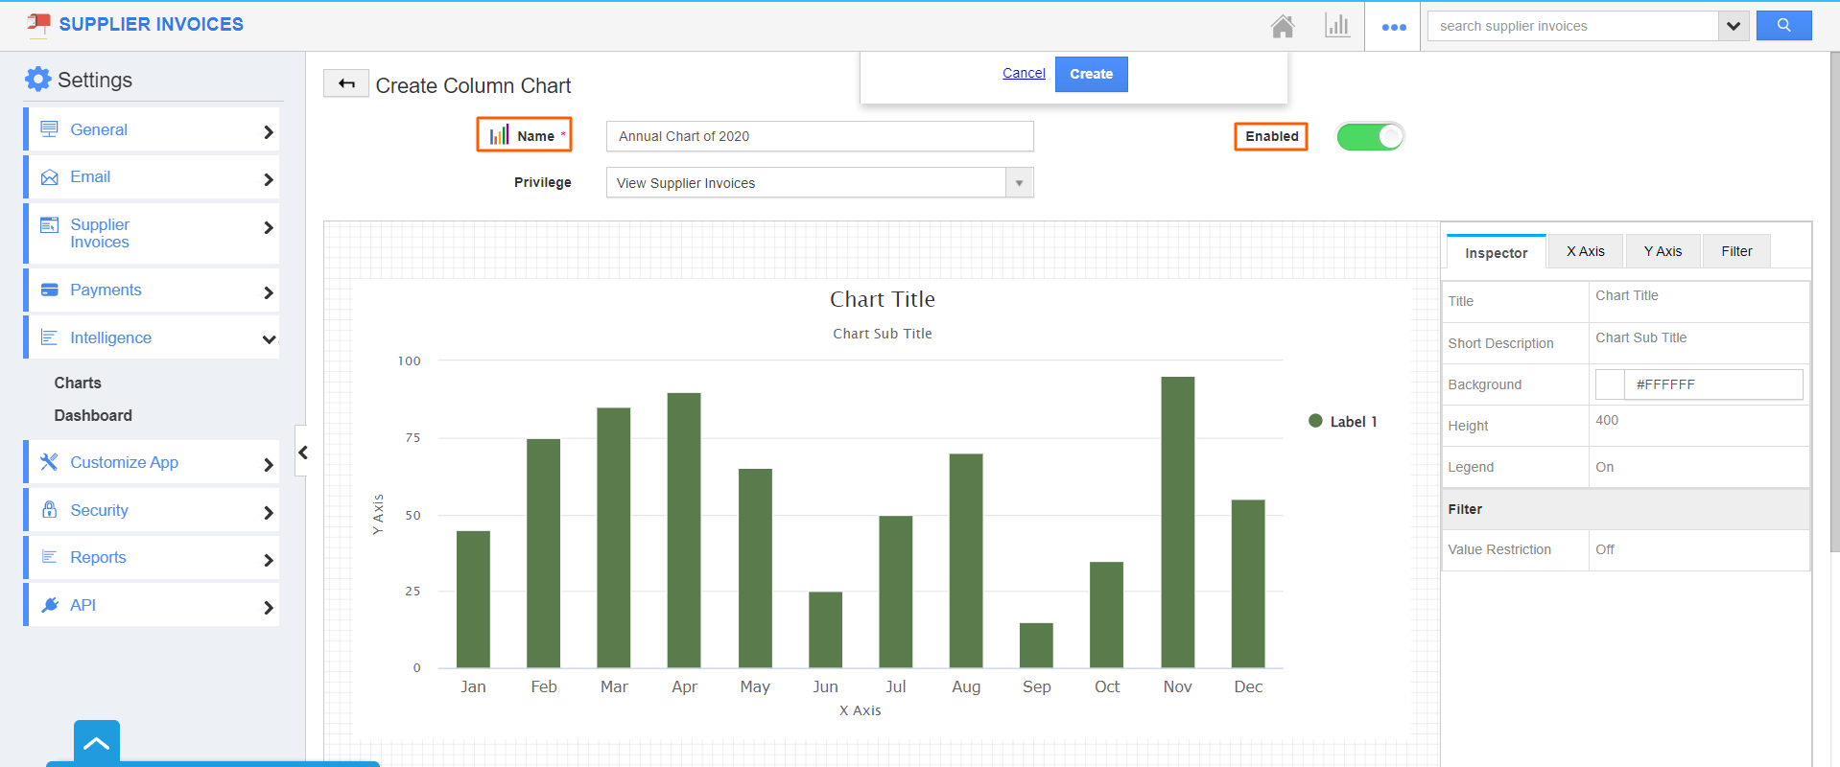The width and height of the screenshot is (1840, 767).
Task: Switch to the X Axis tab
Action: coord(1585,251)
